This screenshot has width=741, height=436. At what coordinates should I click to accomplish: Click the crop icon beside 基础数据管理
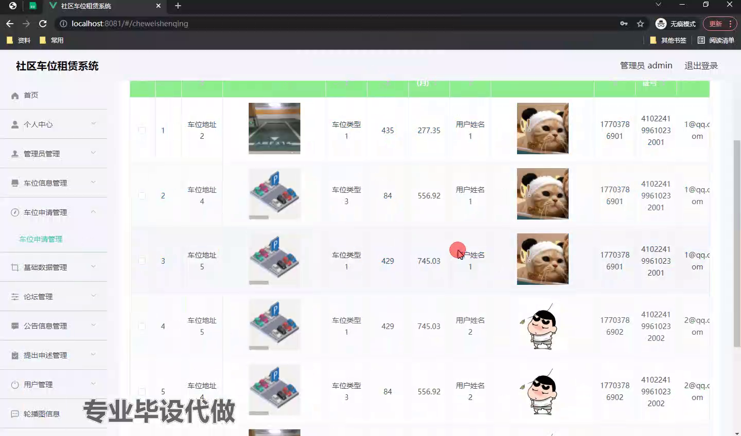coord(15,267)
